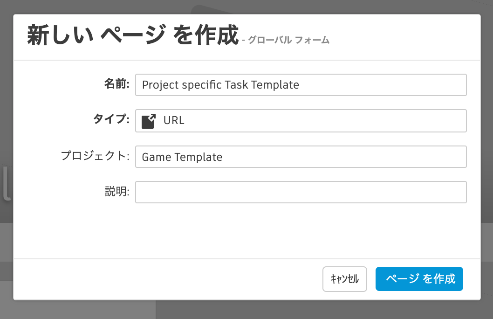Image resolution: width=493 pixels, height=319 pixels.
Task: Click the タイプ: field label
Action: point(110,120)
